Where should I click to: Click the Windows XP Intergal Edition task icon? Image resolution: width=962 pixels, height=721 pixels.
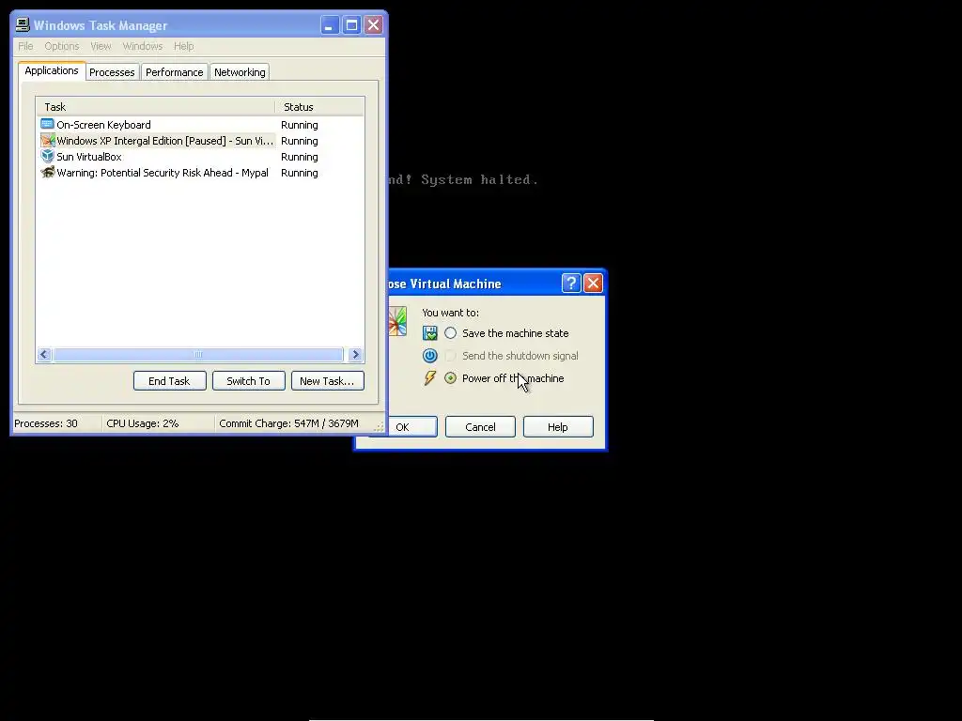click(47, 141)
